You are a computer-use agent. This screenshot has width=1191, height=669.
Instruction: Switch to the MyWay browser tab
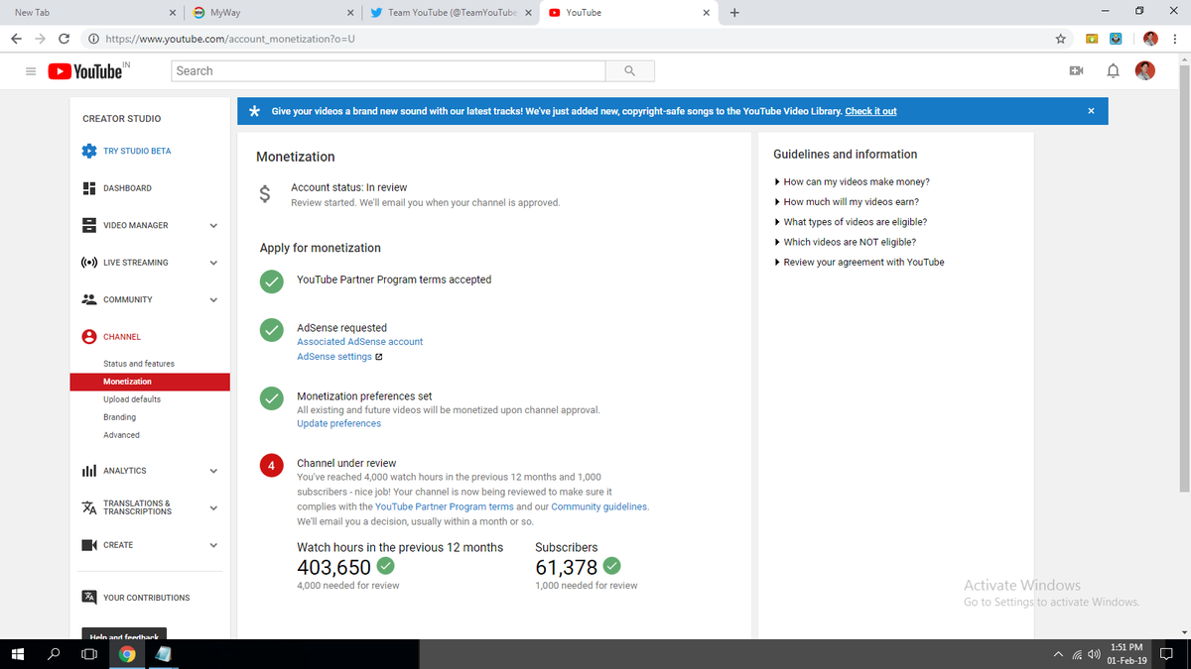point(273,13)
